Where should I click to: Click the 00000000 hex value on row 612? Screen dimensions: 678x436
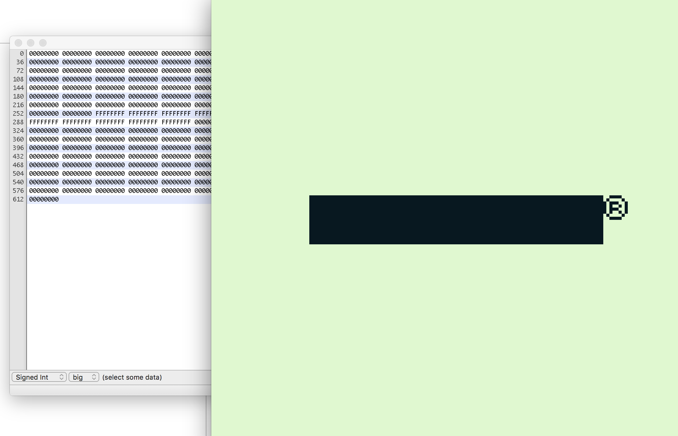[x=44, y=199]
